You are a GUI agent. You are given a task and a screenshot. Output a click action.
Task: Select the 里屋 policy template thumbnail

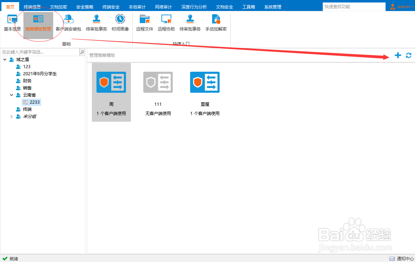tap(205, 82)
